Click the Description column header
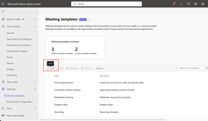The image size is (208, 121). tap(104, 76)
